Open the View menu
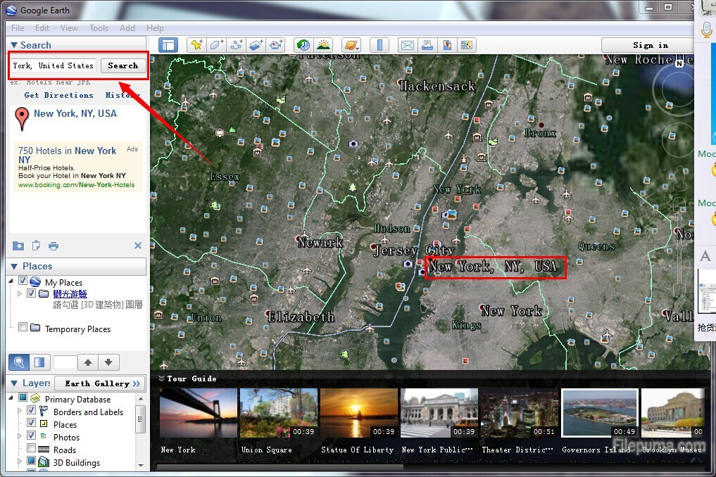 point(69,28)
